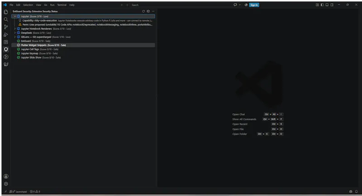Open notifications bell in status bar
Viewport: 362px width, 196px height.
[x=356, y=191]
